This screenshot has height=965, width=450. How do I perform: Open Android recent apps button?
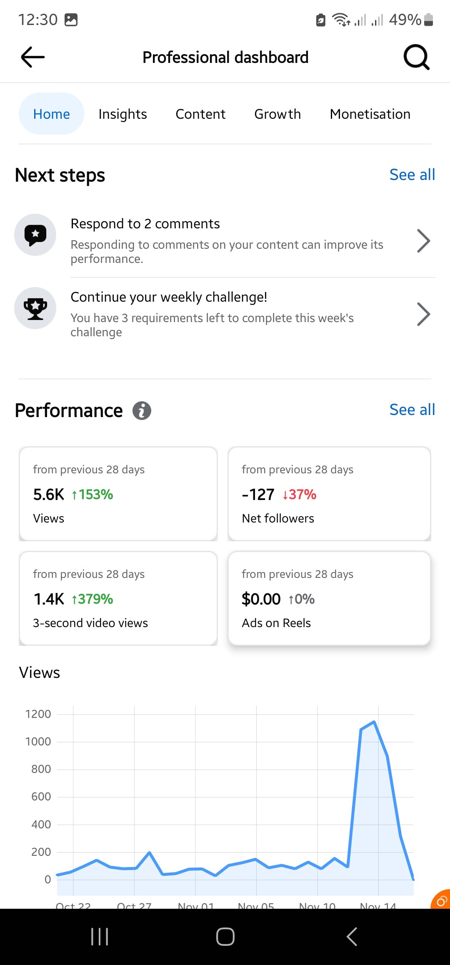100,937
